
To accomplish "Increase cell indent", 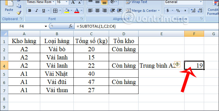I will [119, 11].
